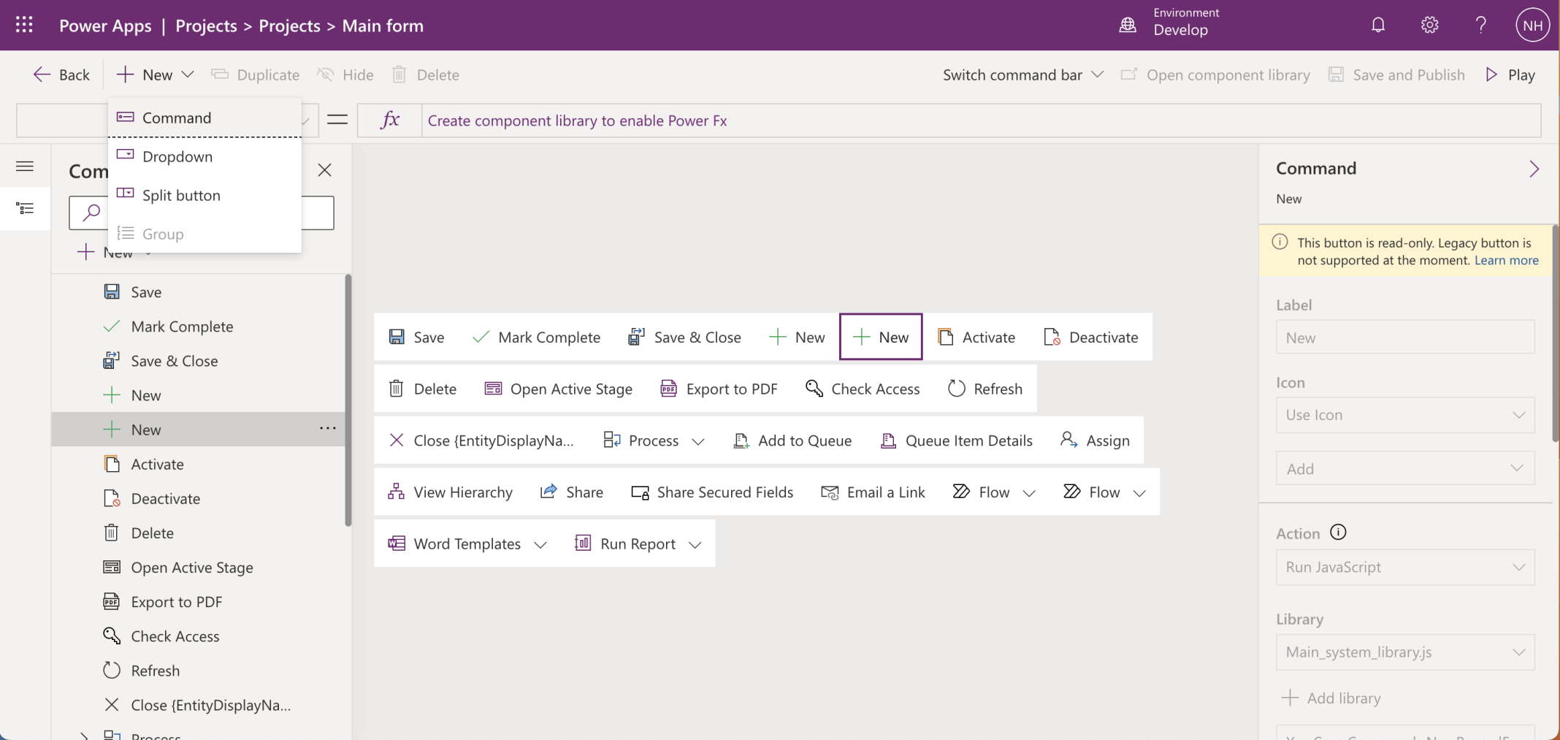1560x740 pixels.
Task: Open the more options ellipsis for New
Action: point(328,429)
